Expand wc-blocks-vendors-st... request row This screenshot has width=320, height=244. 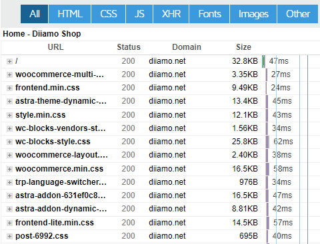pos(9,128)
